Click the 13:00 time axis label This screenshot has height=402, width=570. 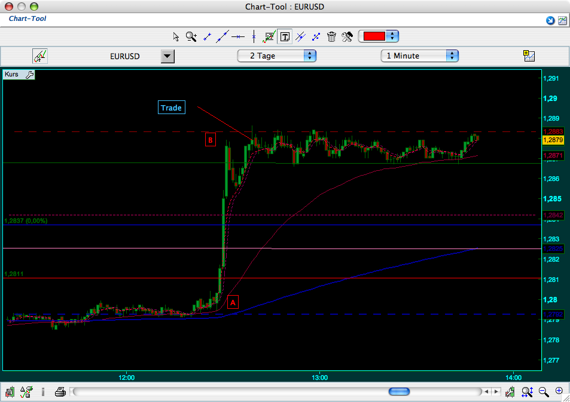319,378
